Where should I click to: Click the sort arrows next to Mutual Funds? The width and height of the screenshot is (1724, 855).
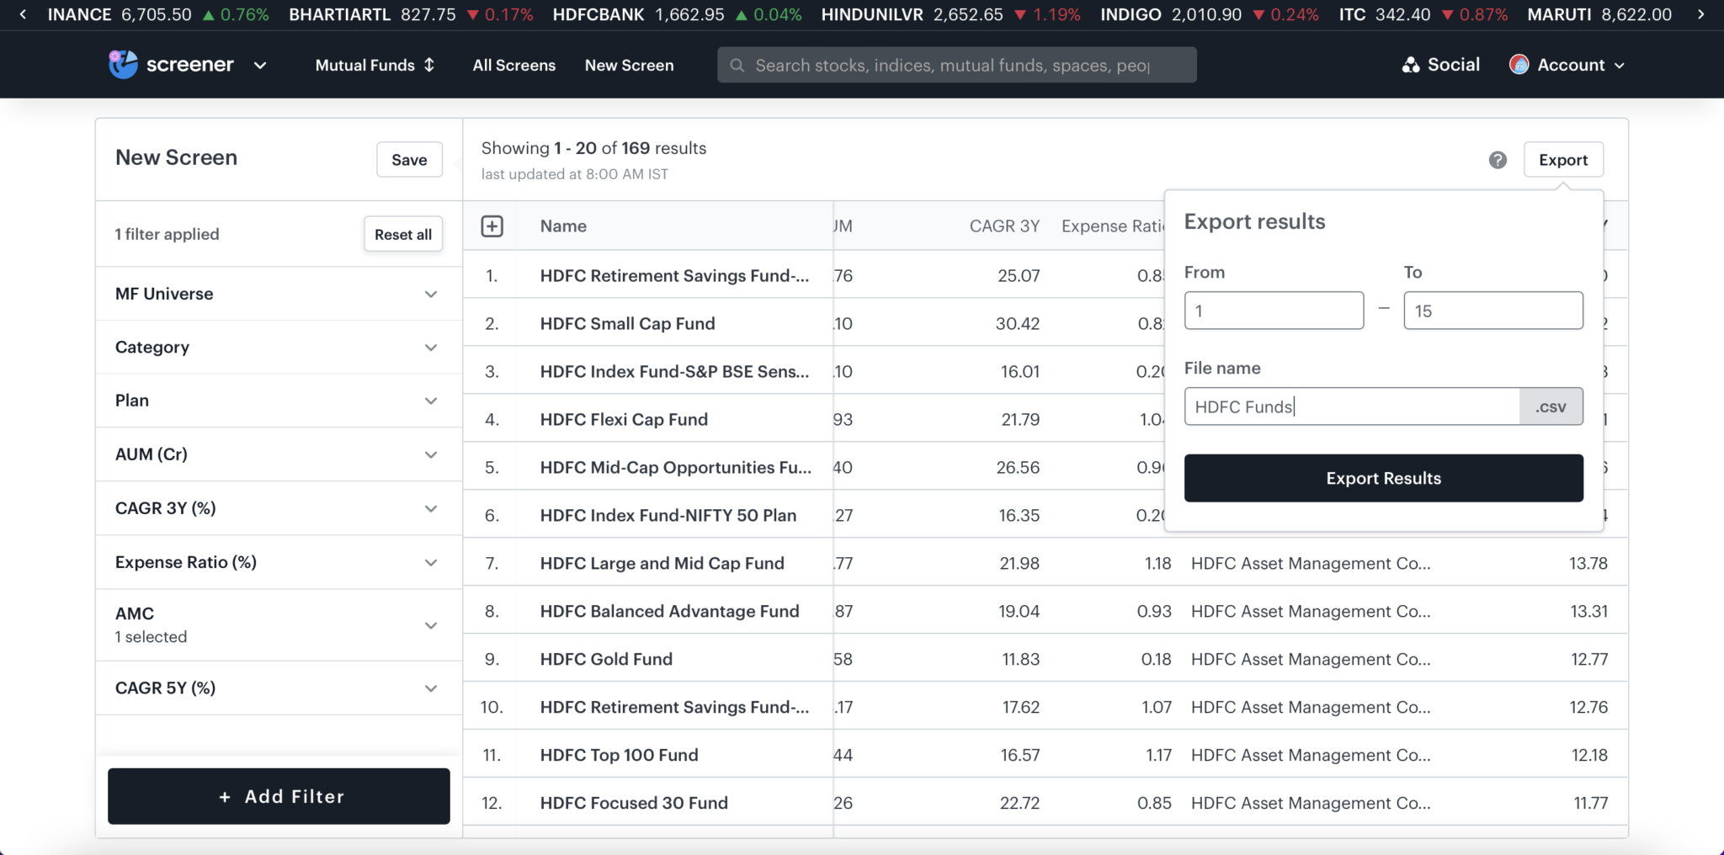429,65
